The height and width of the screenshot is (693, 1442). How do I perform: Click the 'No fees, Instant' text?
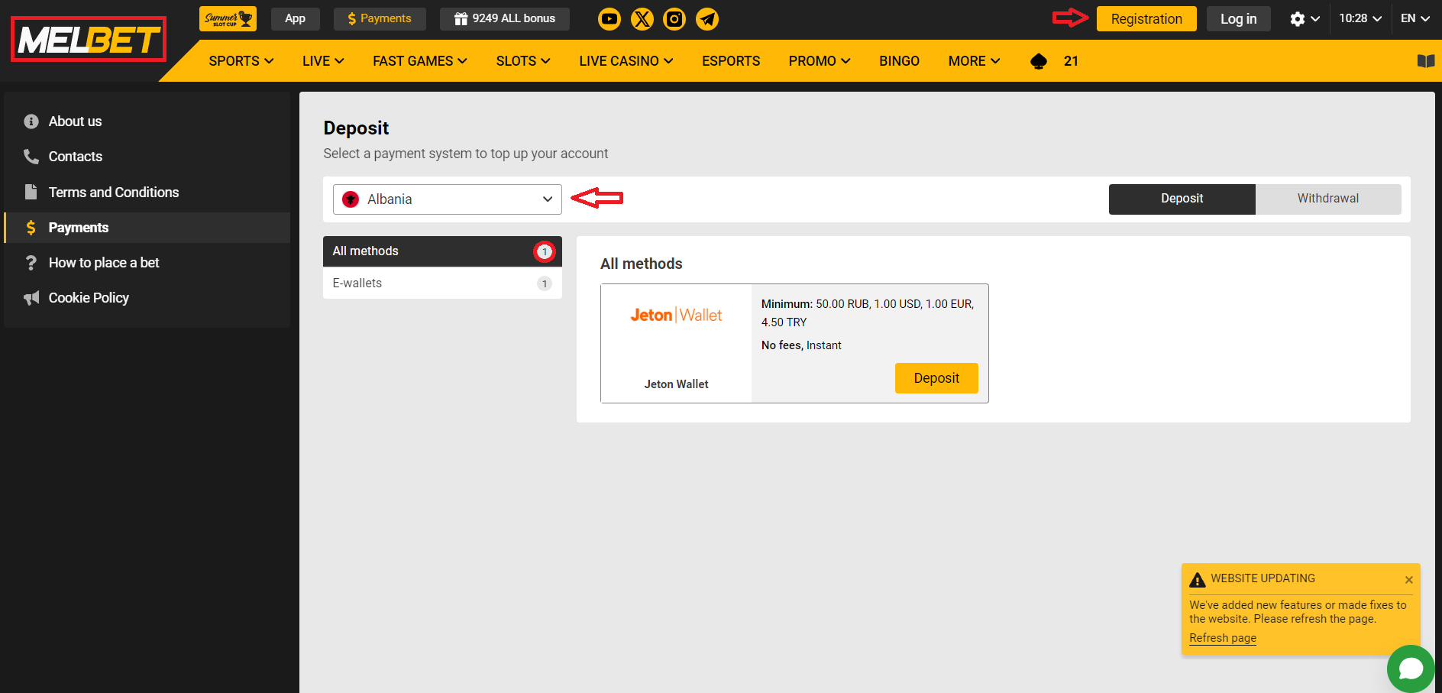click(x=801, y=345)
